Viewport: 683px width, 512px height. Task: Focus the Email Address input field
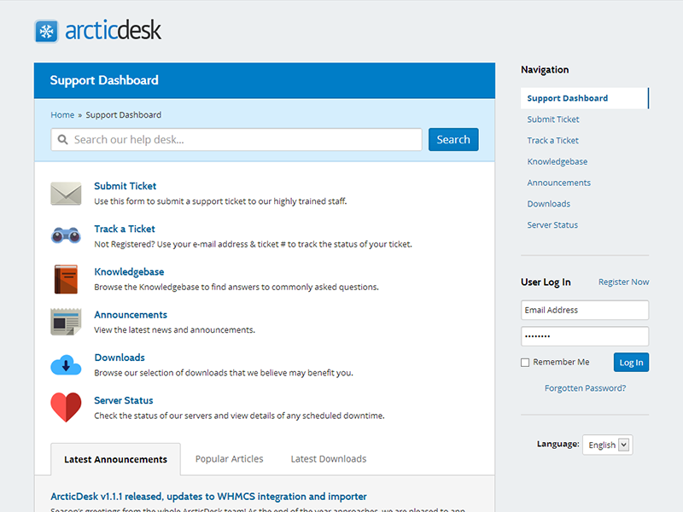click(585, 310)
